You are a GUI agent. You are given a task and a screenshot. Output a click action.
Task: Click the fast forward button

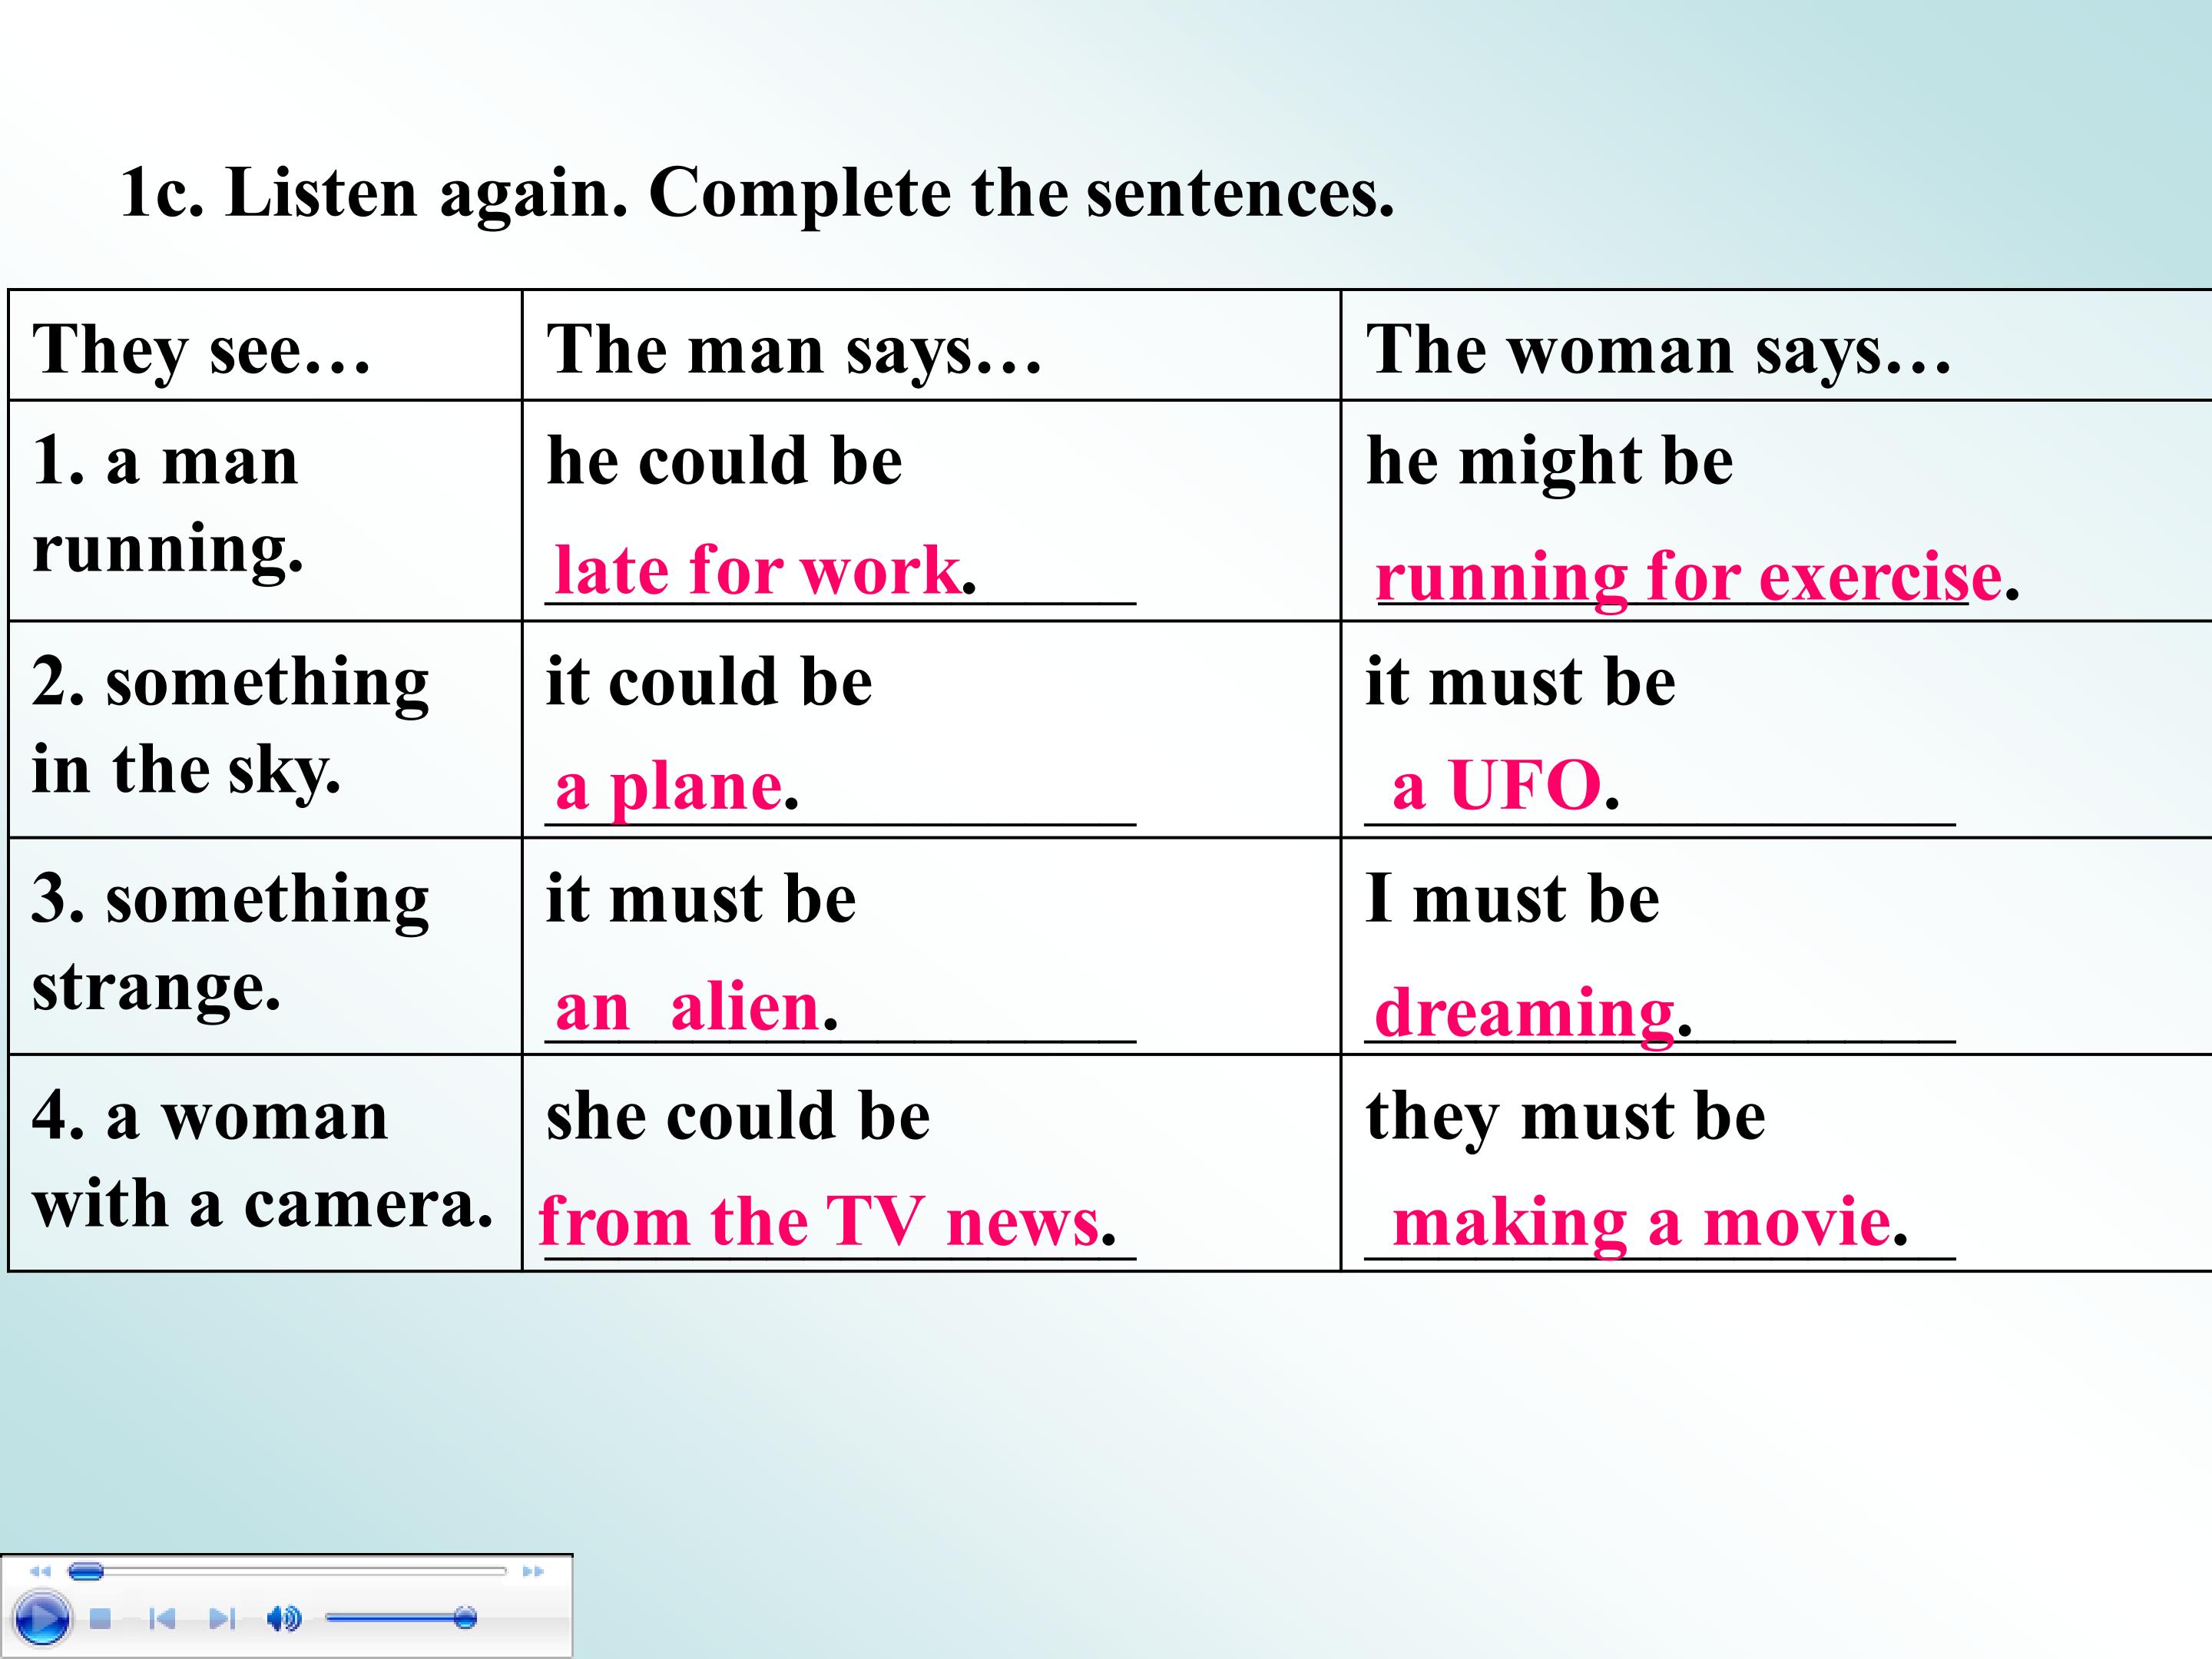[x=533, y=1572]
